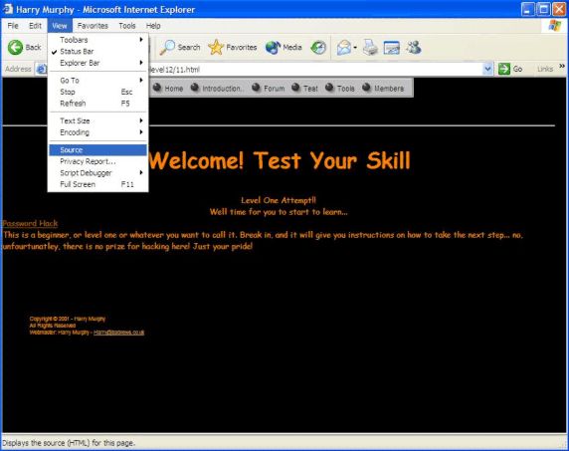Open the Members navigation link
Image resolution: width=569 pixels, height=451 pixels.
389,89
